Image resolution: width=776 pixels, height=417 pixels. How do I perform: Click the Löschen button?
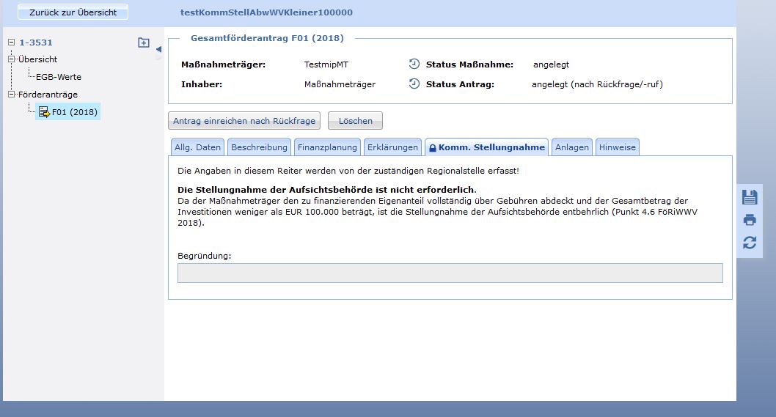click(x=355, y=121)
